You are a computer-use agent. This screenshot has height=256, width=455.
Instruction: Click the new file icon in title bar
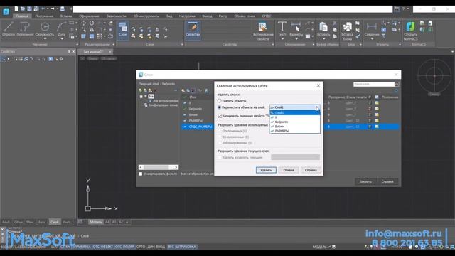[16, 9]
